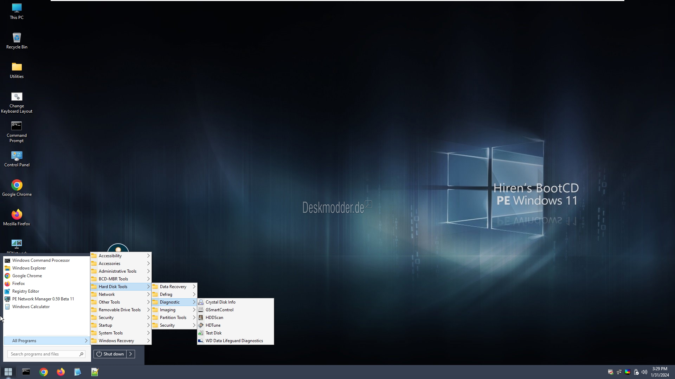
Task: Open HDTune from the Diagnostic submenu
Action: point(236,325)
